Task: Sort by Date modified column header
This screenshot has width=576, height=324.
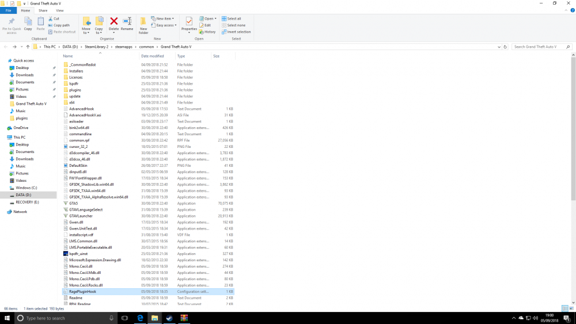Action: pyautogui.click(x=157, y=56)
